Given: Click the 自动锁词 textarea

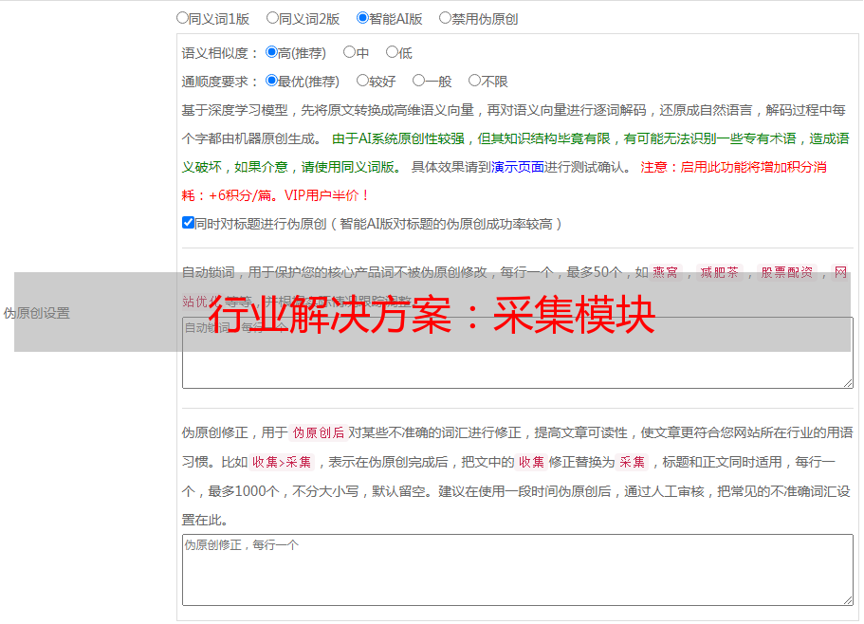Looking at the screenshot, I should (518, 353).
